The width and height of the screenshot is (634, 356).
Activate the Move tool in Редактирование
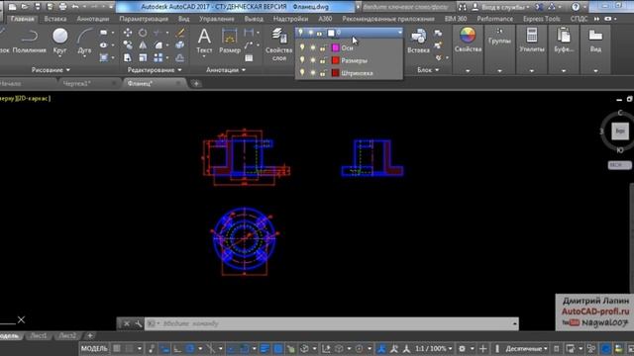128,33
